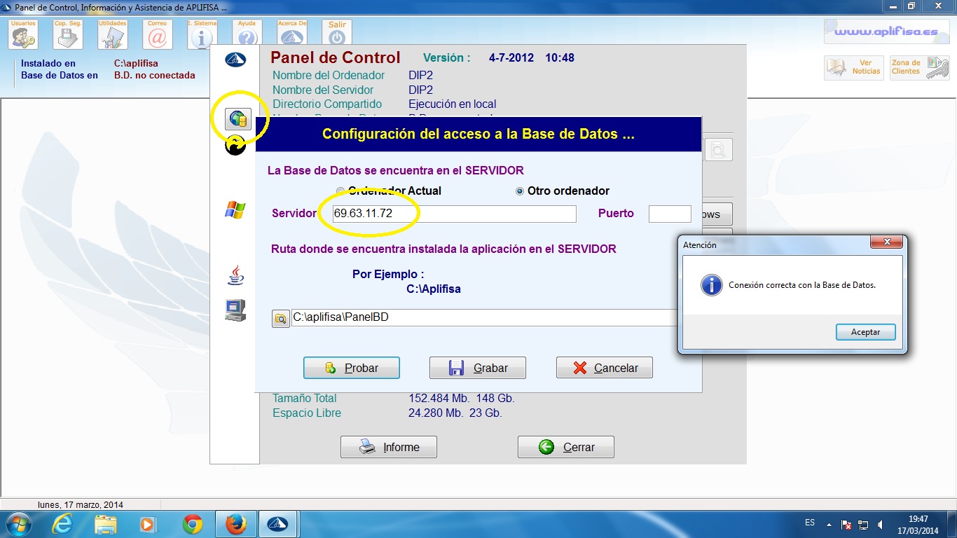Click the Servidor IP address field

pos(454,214)
